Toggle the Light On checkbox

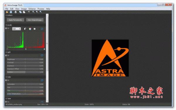click(x=6, y=55)
